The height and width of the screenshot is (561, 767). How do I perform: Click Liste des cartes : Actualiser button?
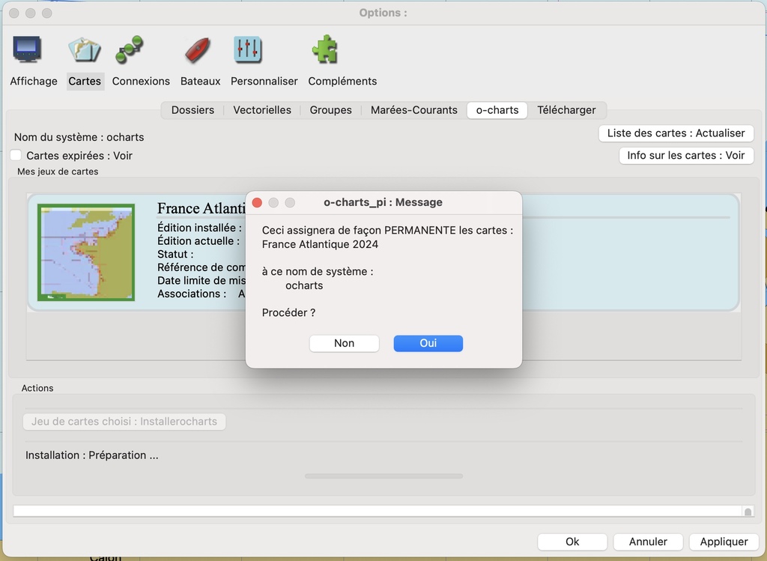point(676,133)
